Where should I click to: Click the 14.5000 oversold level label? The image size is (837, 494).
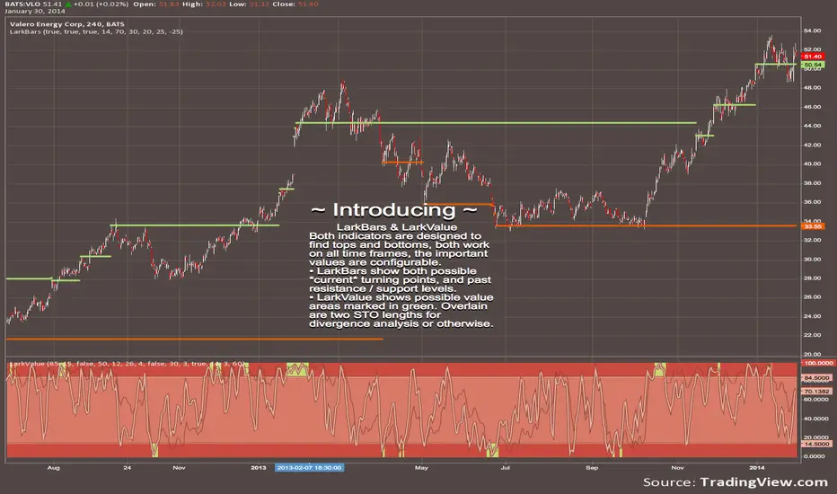point(816,445)
